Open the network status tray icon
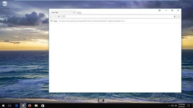The width and height of the screenshot is (193, 108). pyautogui.click(x=172, y=106)
